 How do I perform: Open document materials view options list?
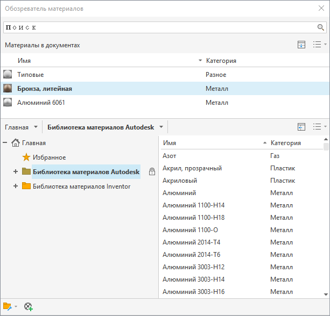319,45
